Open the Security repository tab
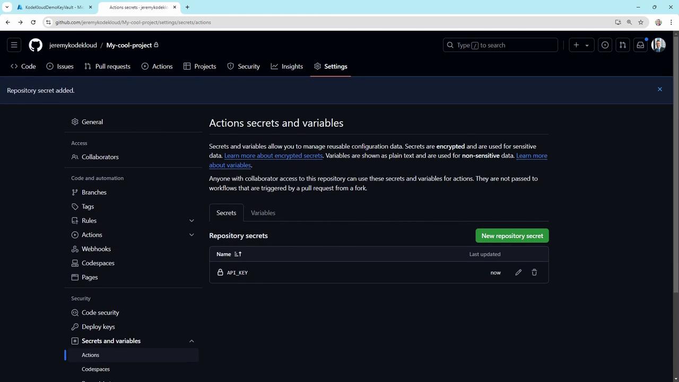The width and height of the screenshot is (679, 382). tap(243, 66)
